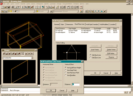Click the drawing area's vertical scrollbar down arrow

tap(132, 84)
